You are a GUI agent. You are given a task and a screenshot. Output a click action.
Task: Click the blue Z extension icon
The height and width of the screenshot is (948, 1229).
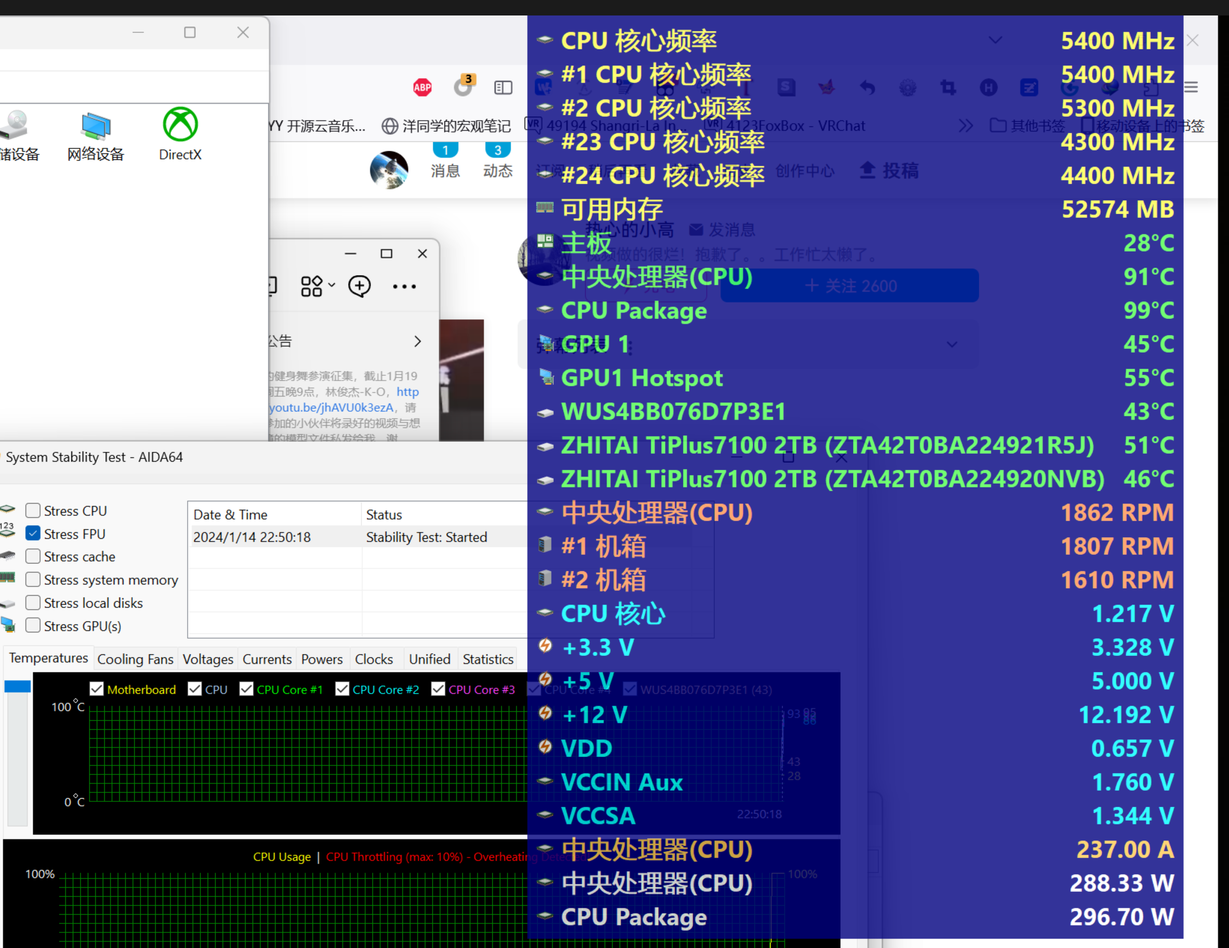coord(1029,88)
